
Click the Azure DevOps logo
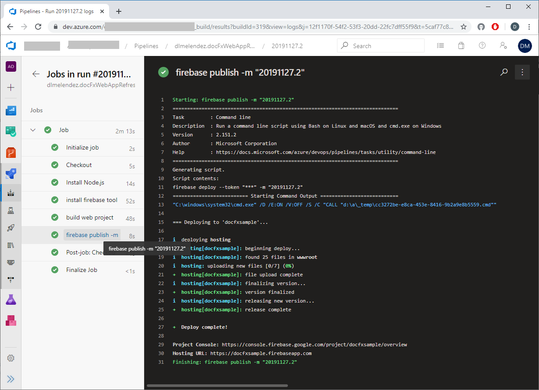(11, 45)
